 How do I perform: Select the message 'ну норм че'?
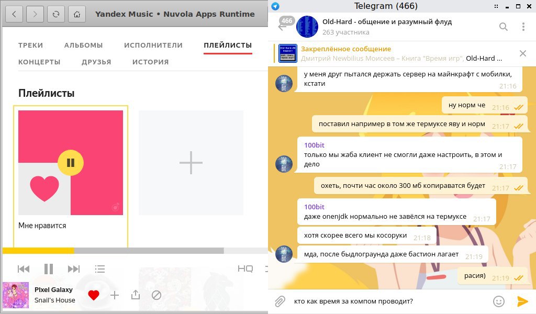(x=484, y=106)
